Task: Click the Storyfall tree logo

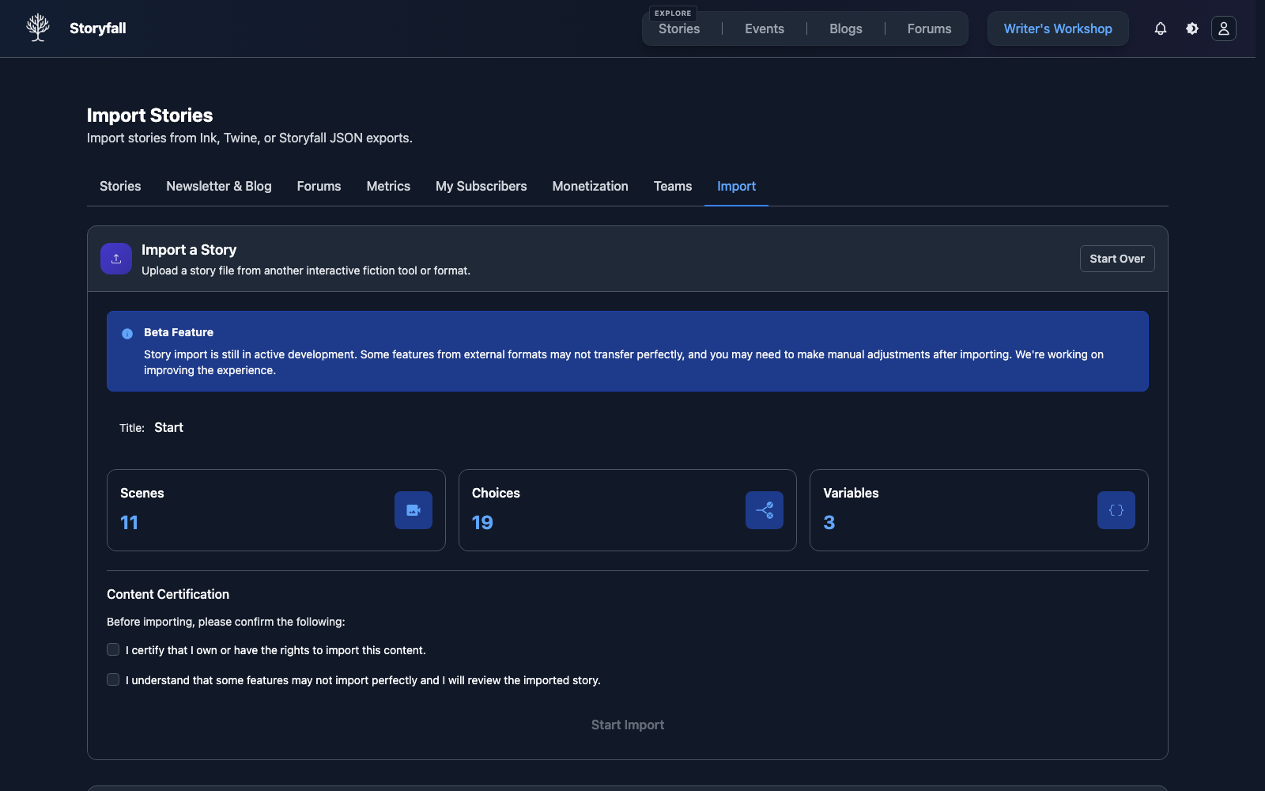Action: [37, 28]
